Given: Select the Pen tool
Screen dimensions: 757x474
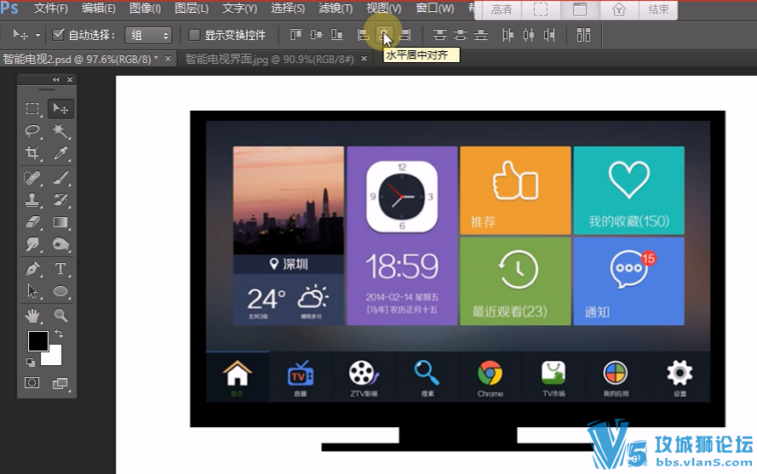Looking at the screenshot, I should pos(32,268).
